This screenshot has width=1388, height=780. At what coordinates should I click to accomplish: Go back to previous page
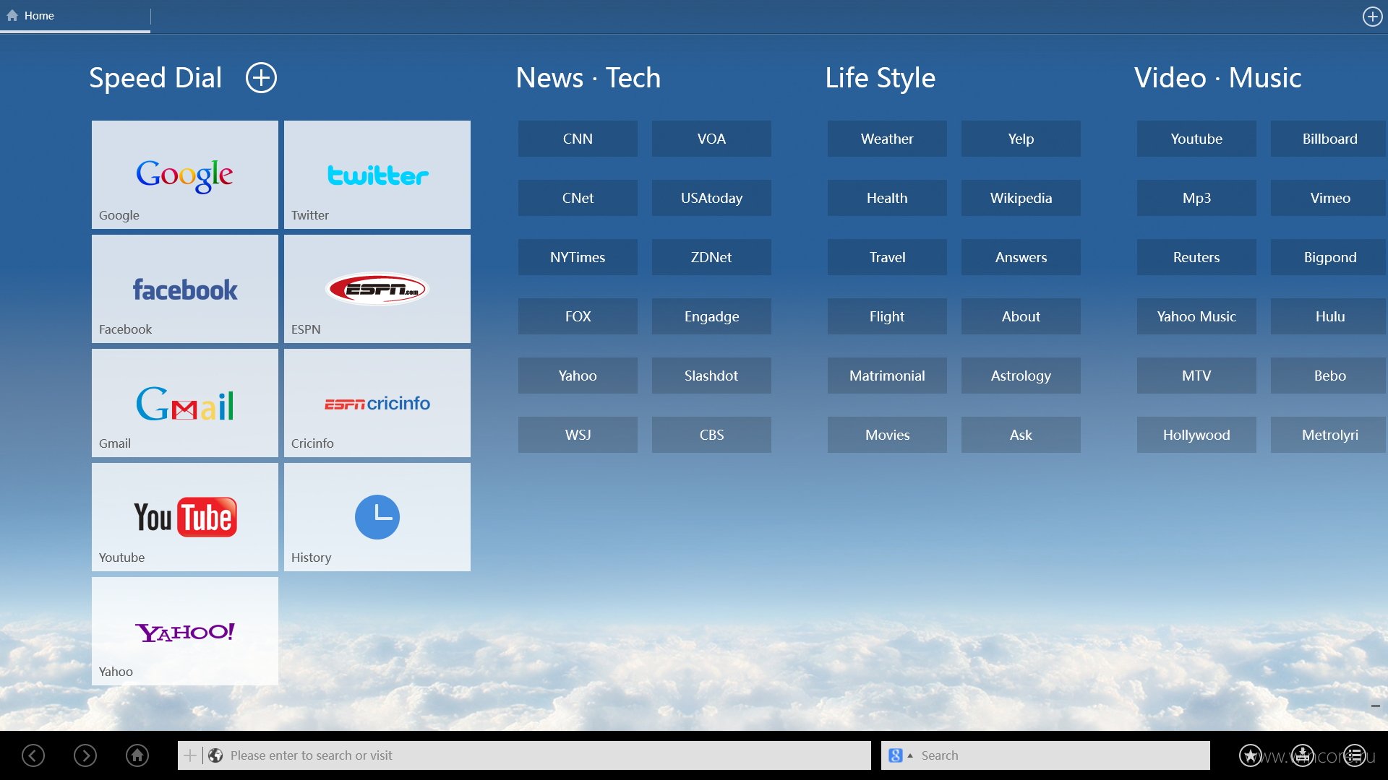(33, 755)
